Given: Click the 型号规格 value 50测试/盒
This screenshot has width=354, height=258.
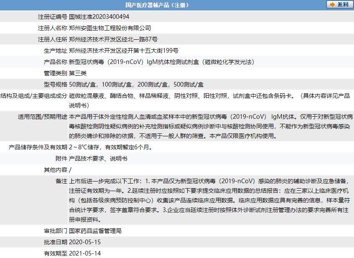Looking at the screenshot, I should coord(82,84).
